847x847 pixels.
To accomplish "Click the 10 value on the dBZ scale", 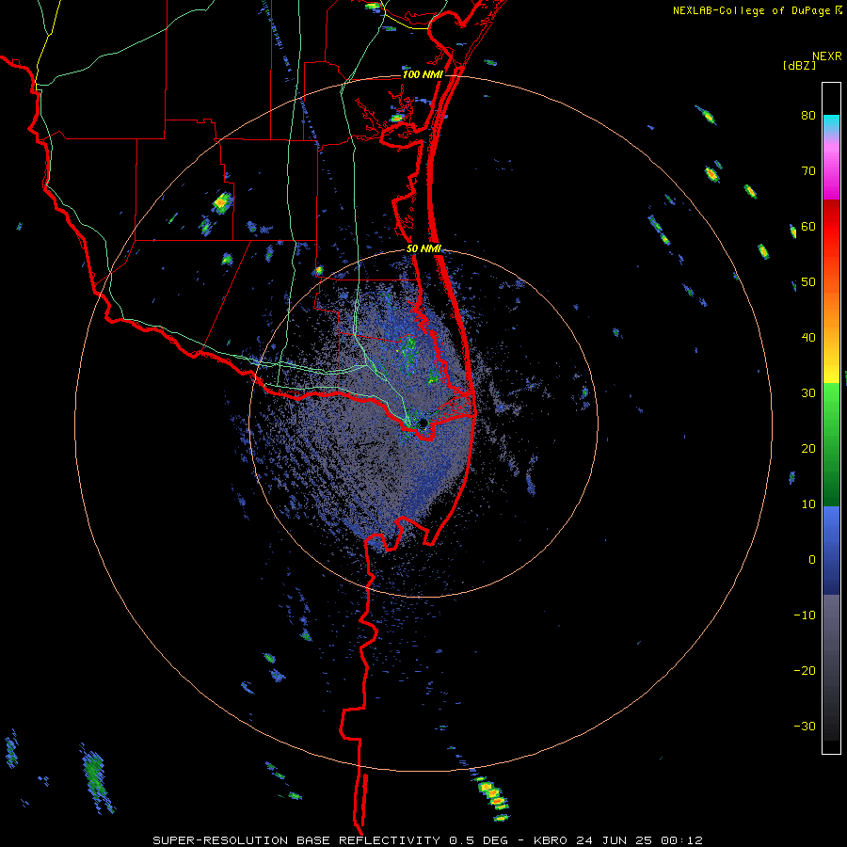I will [808, 504].
